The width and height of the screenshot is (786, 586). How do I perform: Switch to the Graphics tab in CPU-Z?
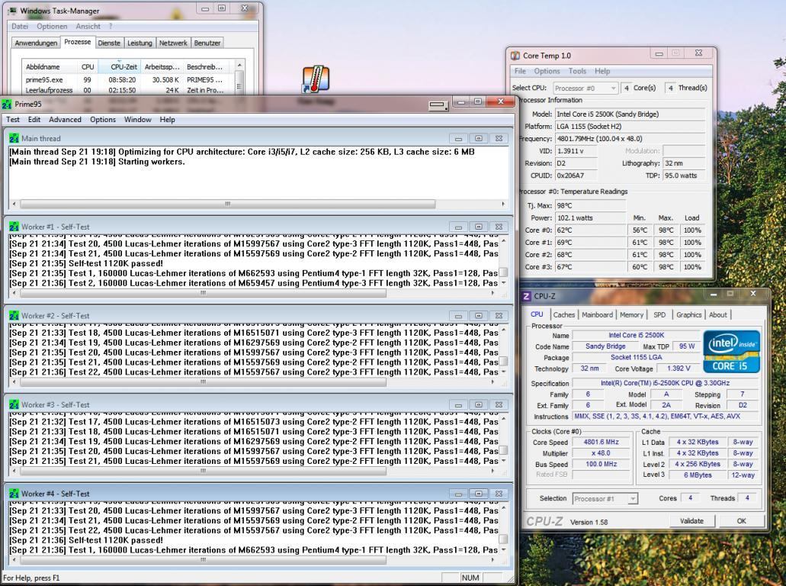(x=688, y=314)
